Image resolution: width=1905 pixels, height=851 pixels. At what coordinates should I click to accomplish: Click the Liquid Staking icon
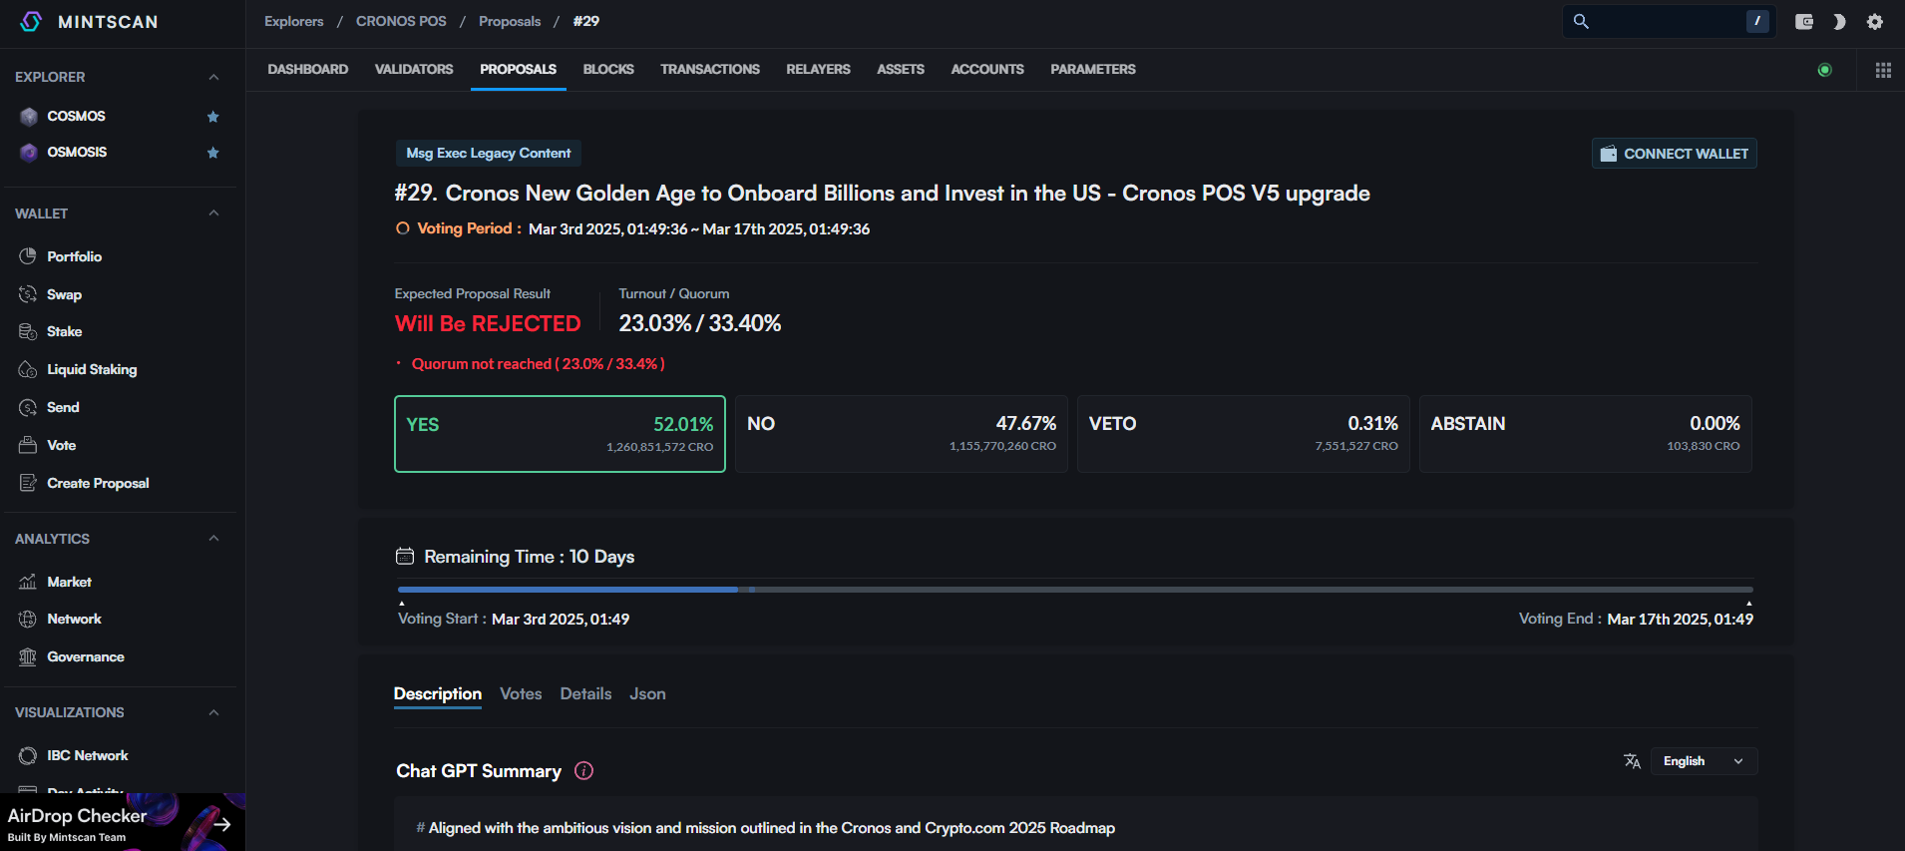point(28,369)
